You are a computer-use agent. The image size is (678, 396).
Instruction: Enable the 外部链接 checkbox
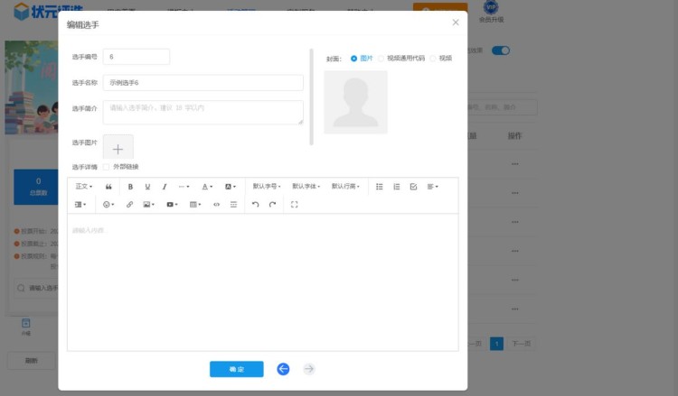coord(107,167)
